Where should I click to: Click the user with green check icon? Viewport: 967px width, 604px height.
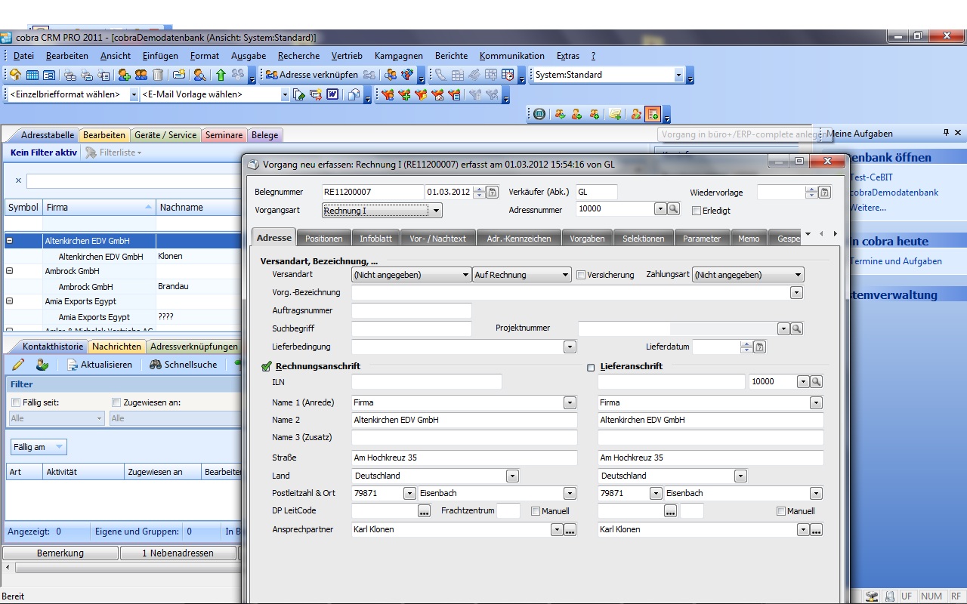point(42,365)
